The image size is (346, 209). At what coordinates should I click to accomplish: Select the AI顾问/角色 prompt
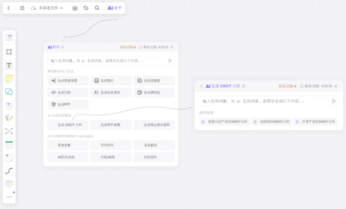click(68, 157)
